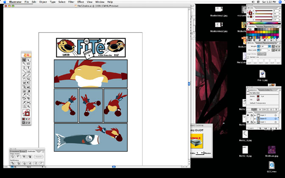Screen dimensions: 285x178
Task: Click the stroke Weight stepper arrows
Action: 258,46
